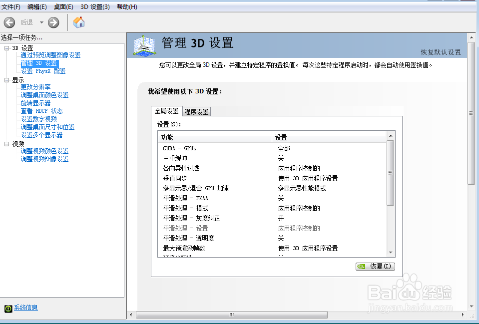Click the main page vertical scrollbar thumb

coord(471,113)
